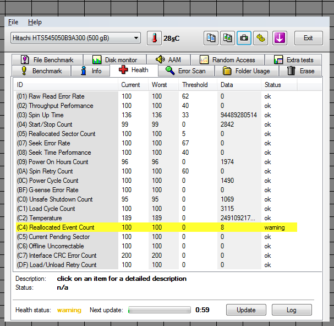Screen dimensions: 334x326
Task: Select the Health tab
Action: click(x=134, y=70)
